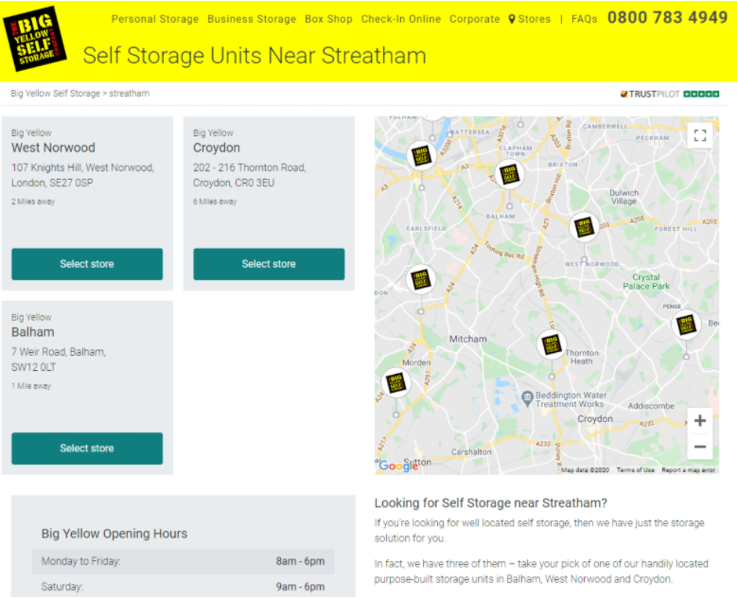Image resolution: width=737 pixels, height=599 pixels.
Task: Click the Beddington Water Treatment Works pin
Action: click(527, 397)
